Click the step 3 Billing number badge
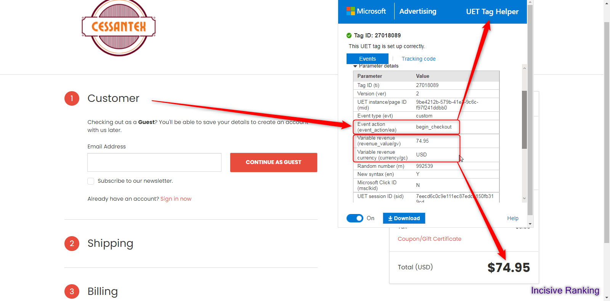 click(72, 291)
